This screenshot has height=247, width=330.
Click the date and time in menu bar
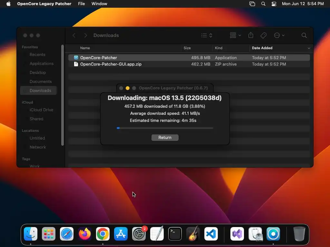coord(303,4)
